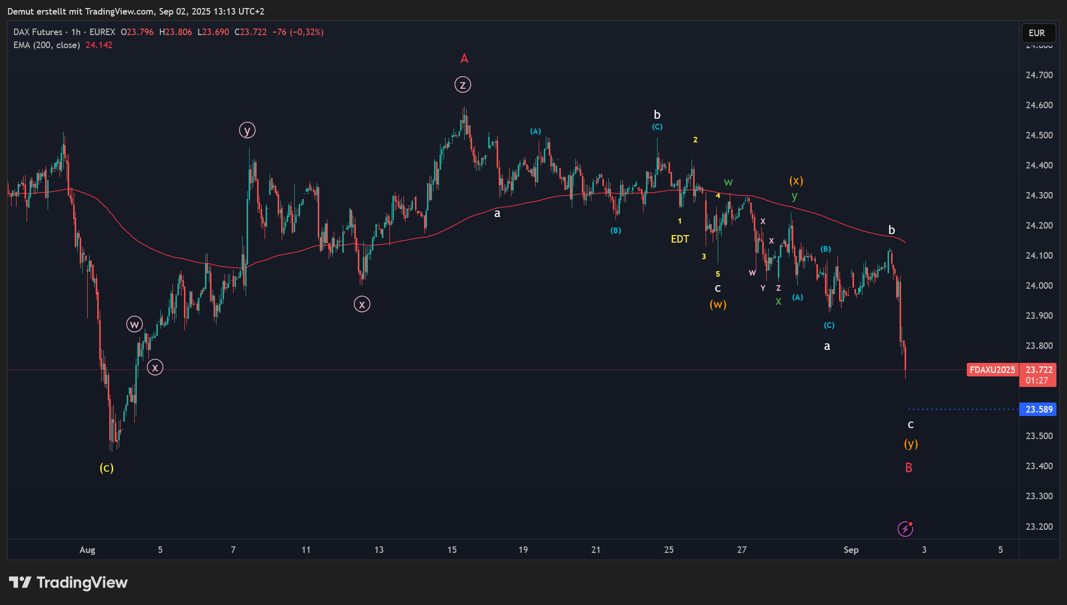Click the FDAXU2025 price tag
This screenshot has height=605, width=1067.
pos(992,370)
